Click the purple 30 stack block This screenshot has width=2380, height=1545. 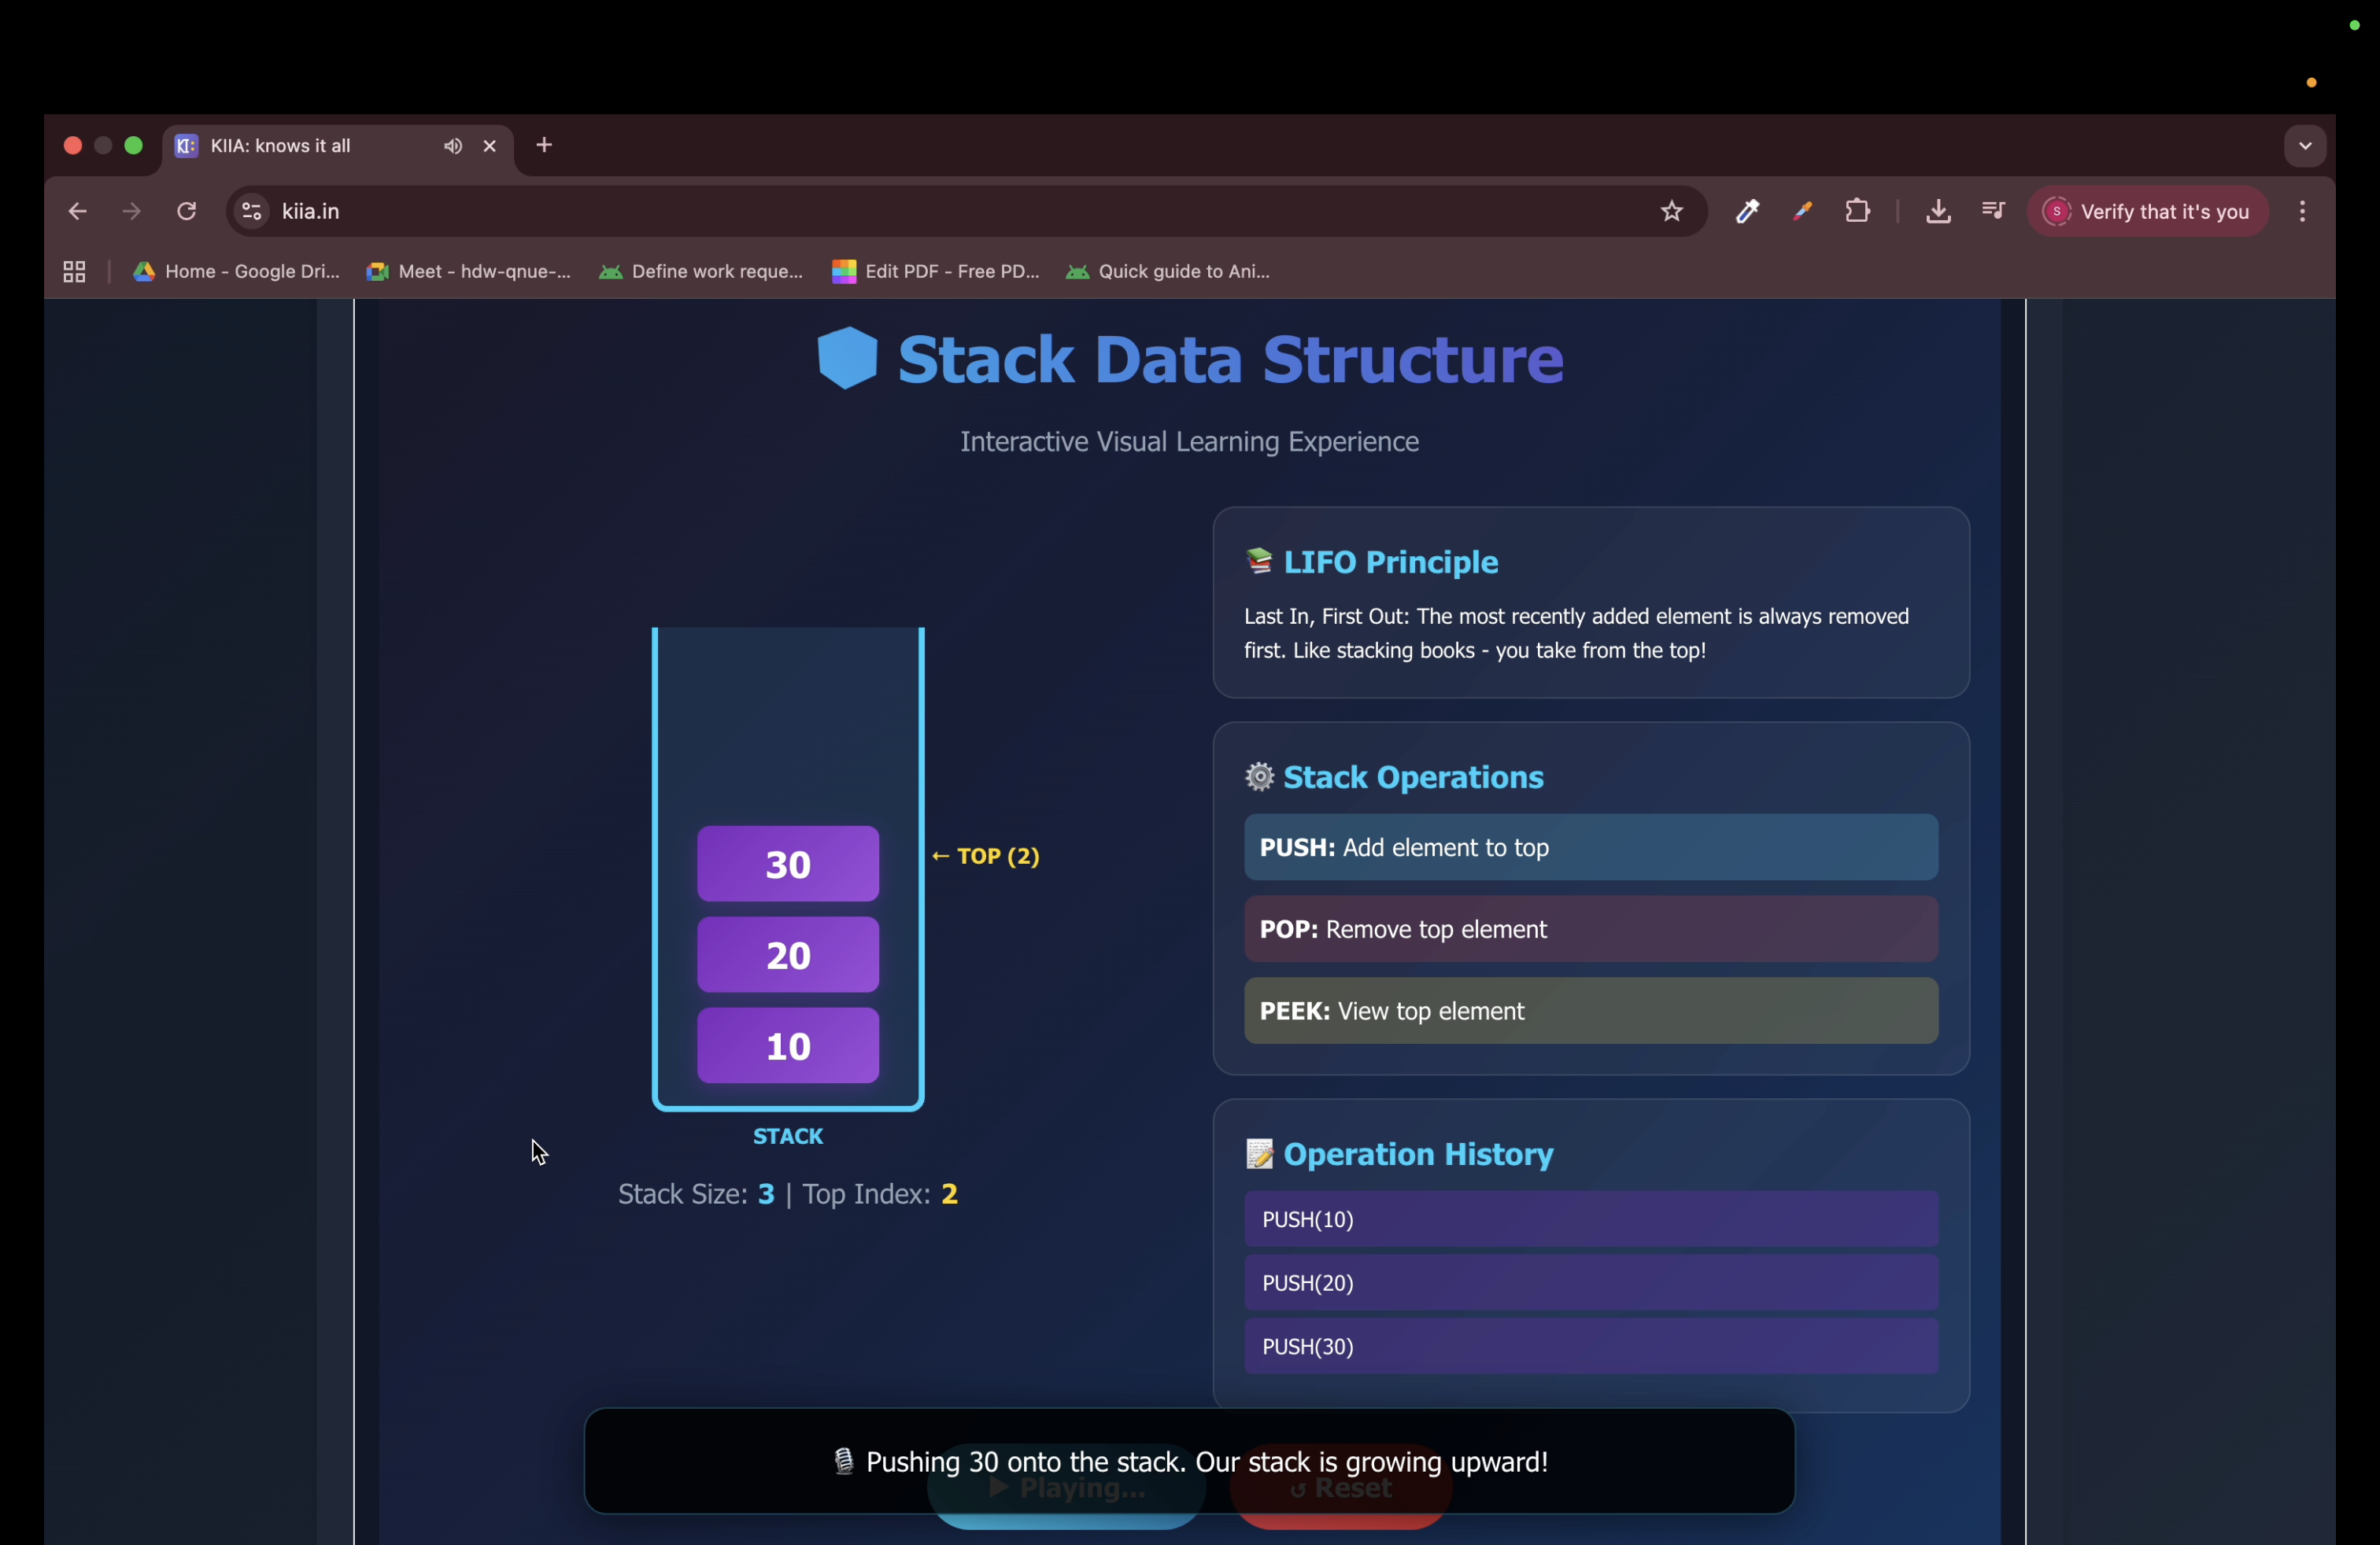point(787,865)
